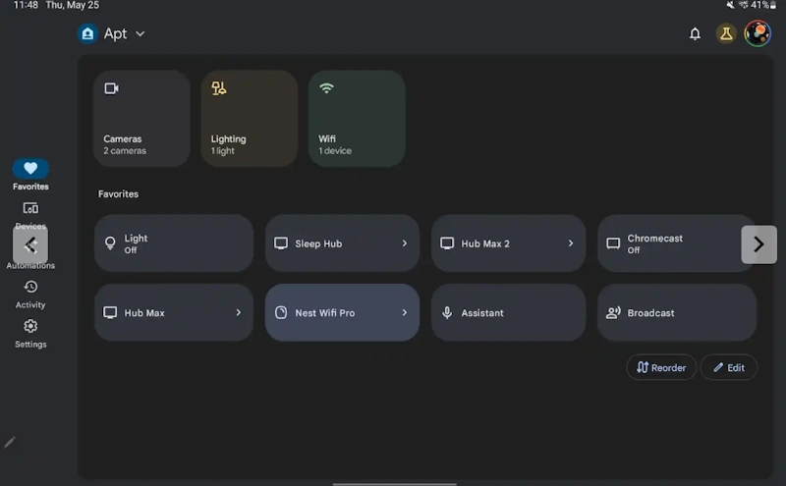786x486 pixels.
Task: Click the muted sound status icon
Action: [730, 5]
